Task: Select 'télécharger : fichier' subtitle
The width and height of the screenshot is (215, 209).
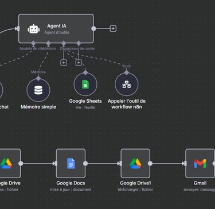Action: (x=135, y=190)
